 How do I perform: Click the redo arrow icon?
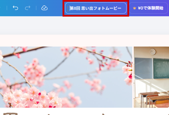28,8
